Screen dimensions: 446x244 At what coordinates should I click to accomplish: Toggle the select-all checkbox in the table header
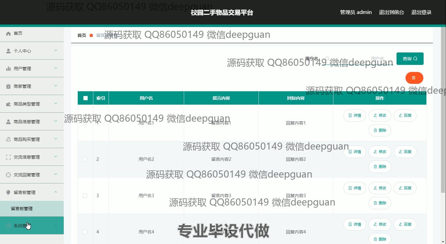tap(86, 98)
